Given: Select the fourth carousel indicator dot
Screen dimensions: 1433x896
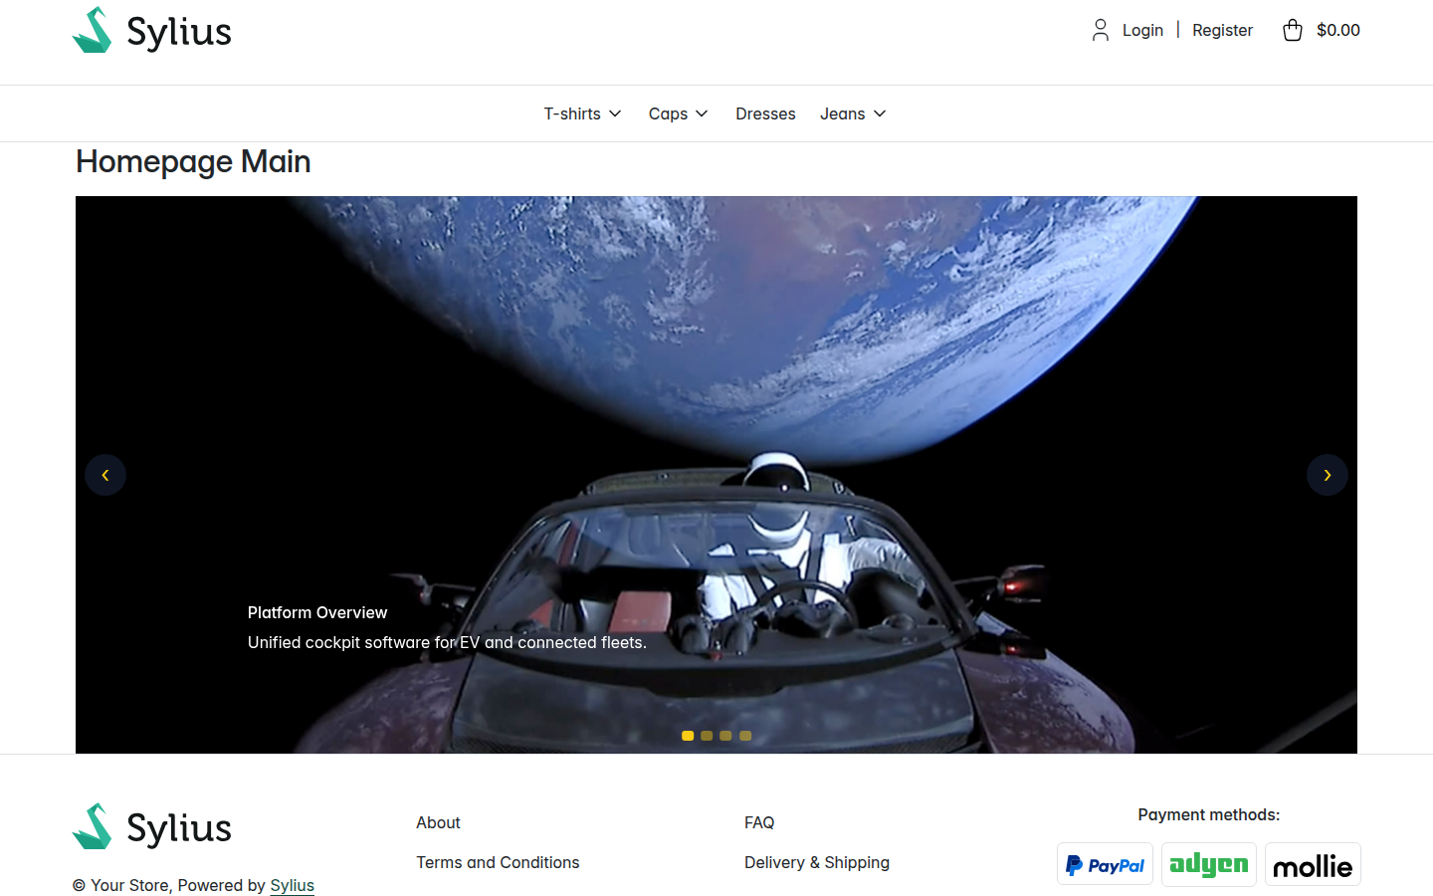Looking at the screenshot, I should tap(745, 736).
